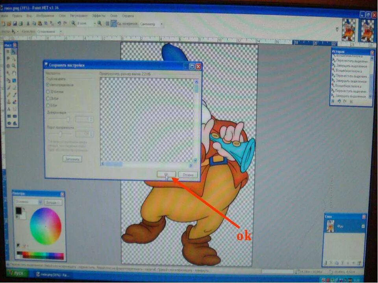Screen dimensions: 378x283
Task: Open the Изображение menu
Action: pyautogui.click(x=45, y=16)
